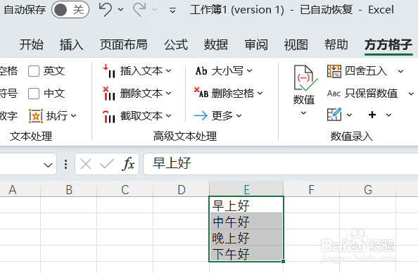Switch to the 数据 tab
The height and width of the screenshot is (273, 418).
point(216,44)
